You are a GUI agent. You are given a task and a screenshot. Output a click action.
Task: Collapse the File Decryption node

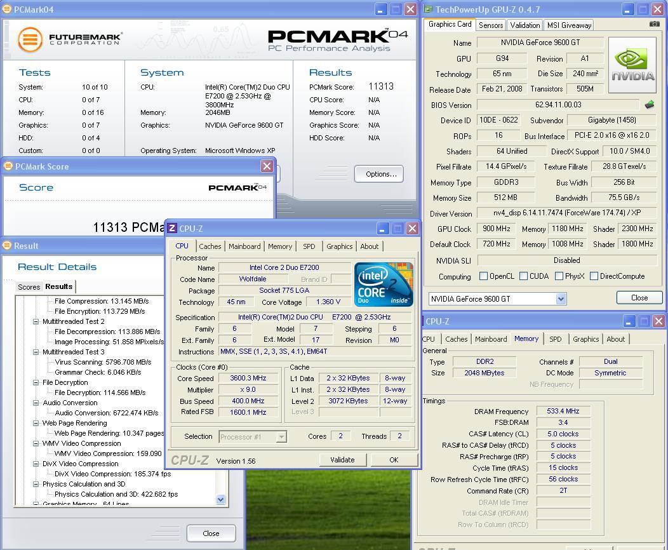click(x=36, y=382)
